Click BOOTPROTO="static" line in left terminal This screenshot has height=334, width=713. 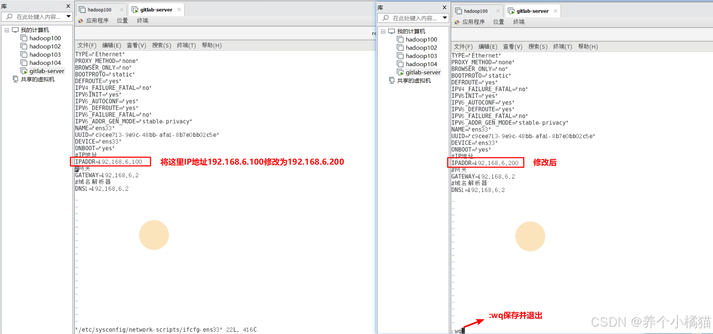[105, 74]
